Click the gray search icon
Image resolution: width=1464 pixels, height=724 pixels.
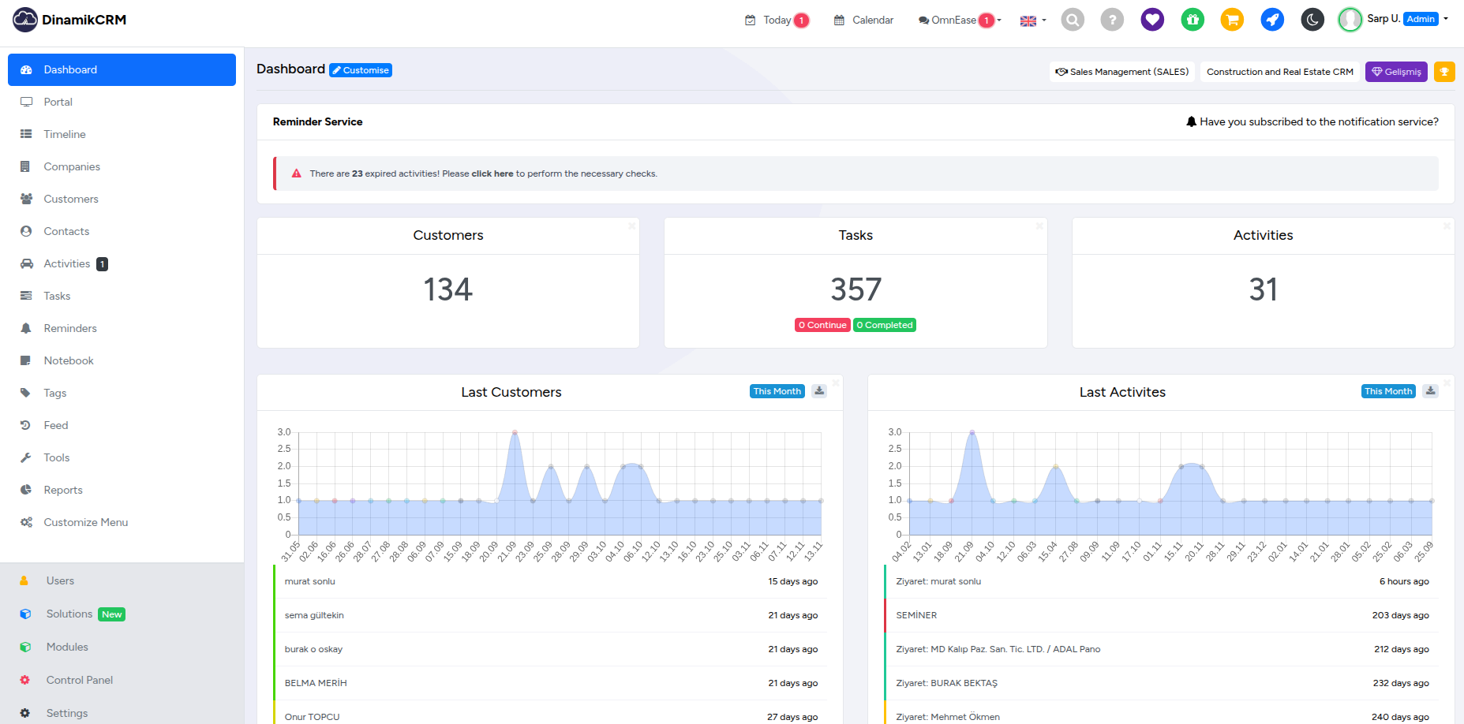[1072, 20]
